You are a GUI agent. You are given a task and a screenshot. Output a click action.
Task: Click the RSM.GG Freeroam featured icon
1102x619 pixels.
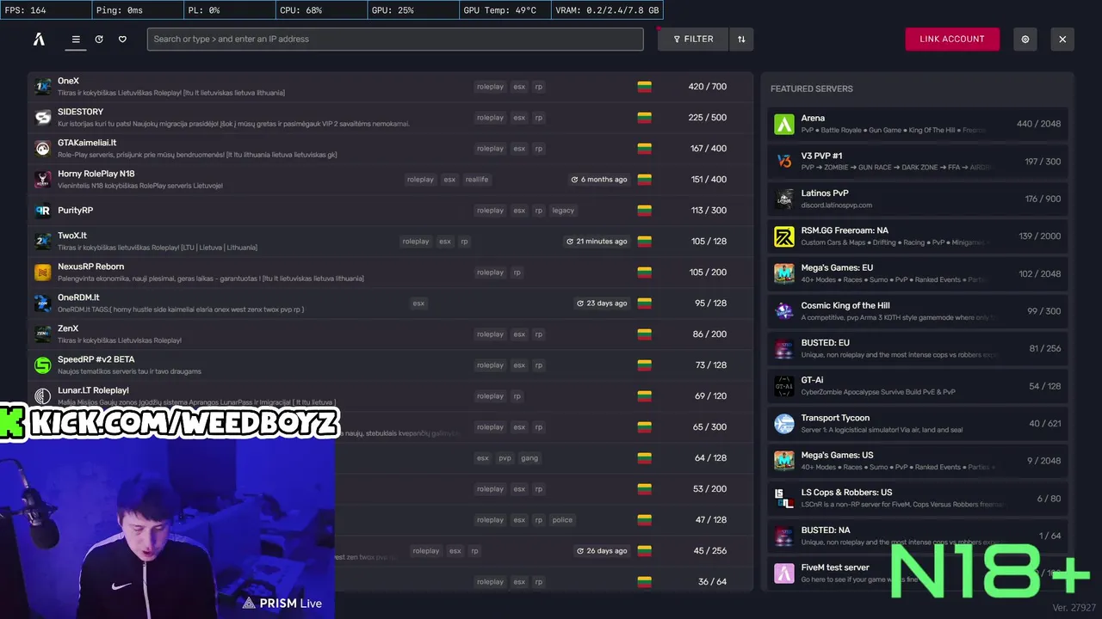[784, 236]
